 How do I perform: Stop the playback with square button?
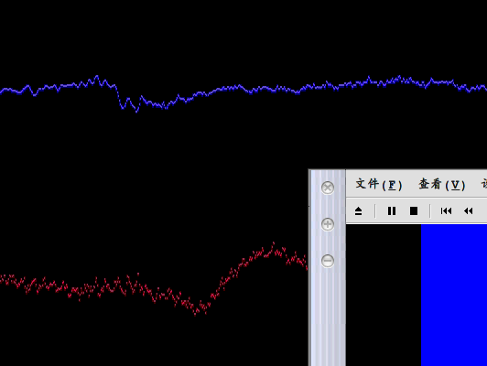click(414, 211)
